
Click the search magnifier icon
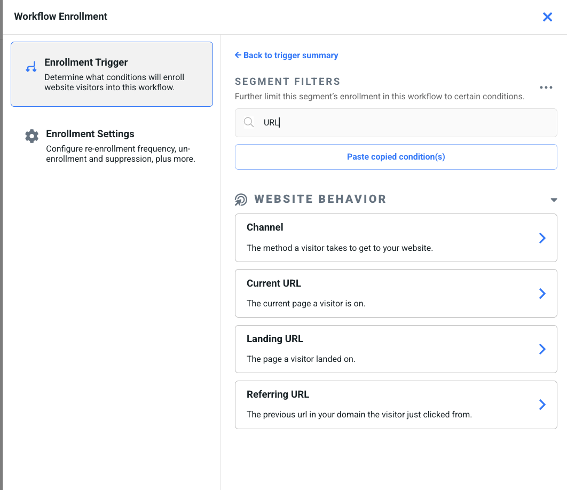249,123
